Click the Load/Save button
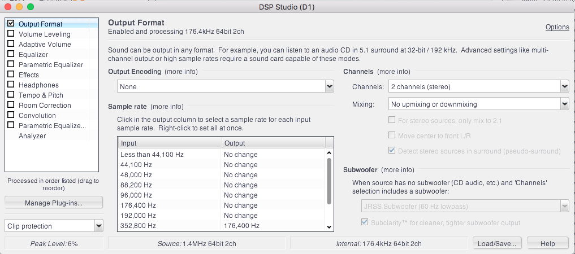575x254 pixels. click(498, 243)
